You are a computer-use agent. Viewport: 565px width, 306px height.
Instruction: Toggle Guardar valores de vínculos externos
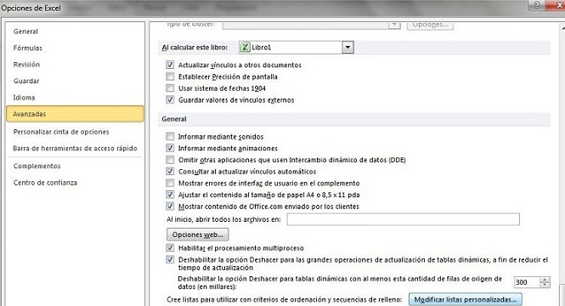[170, 99]
